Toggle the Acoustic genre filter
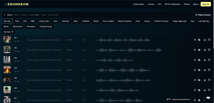Screen dimensions: 214x103 pyautogui.click(x=66, y=21)
